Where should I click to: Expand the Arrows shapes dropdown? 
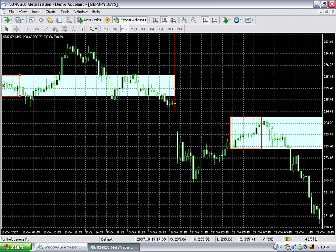tap(96, 29)
